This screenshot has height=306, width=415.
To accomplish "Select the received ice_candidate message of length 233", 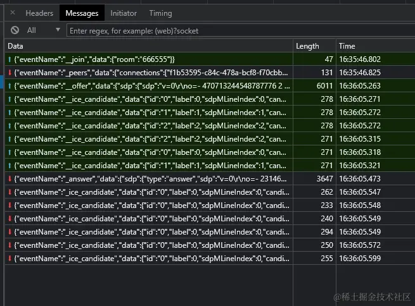I will (210, 205).
